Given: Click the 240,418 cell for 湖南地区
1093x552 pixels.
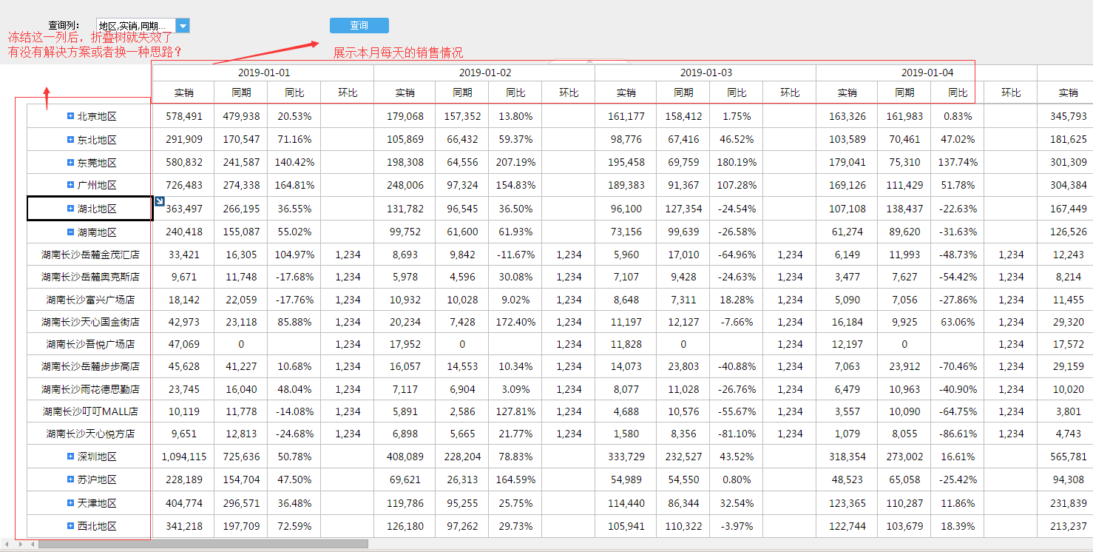Looking at the screenshot, I should click(x=183, y=232).
